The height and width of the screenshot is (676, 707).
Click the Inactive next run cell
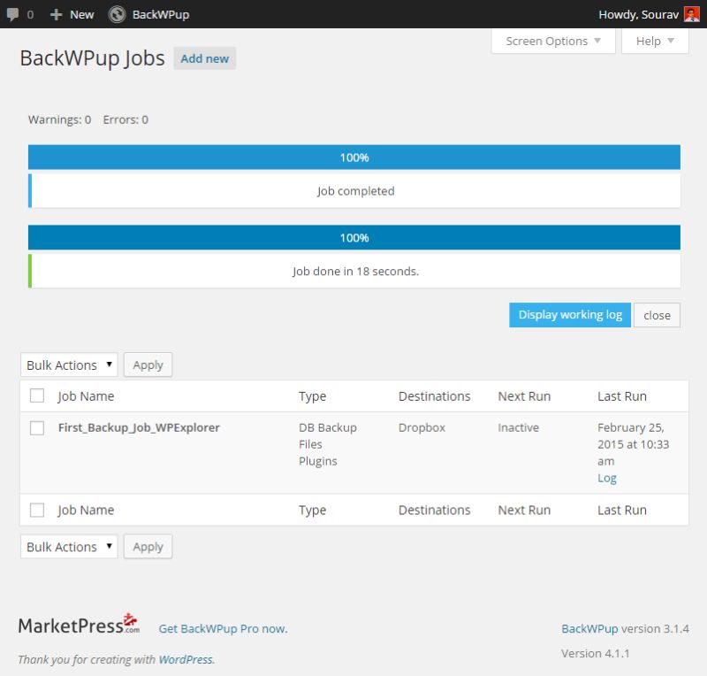pos(519,427)
